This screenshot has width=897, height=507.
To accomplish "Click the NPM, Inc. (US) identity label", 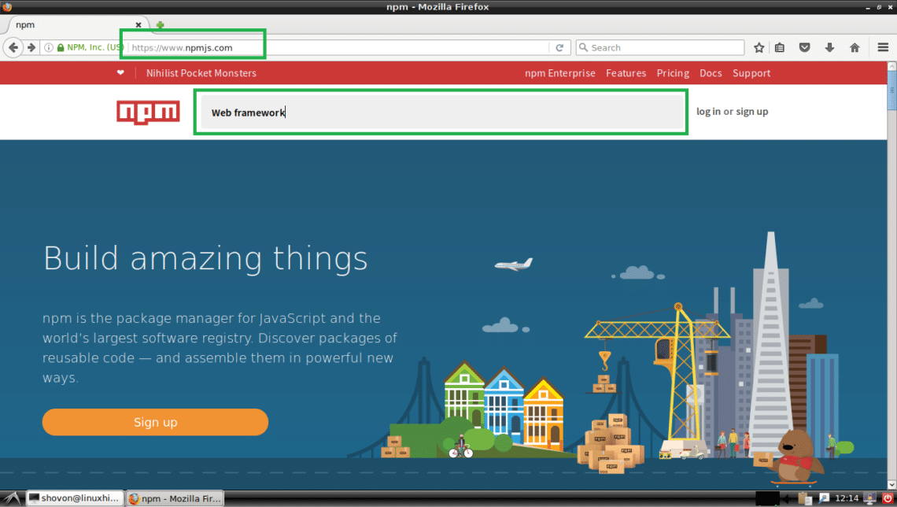I will (x=95, y=47).
